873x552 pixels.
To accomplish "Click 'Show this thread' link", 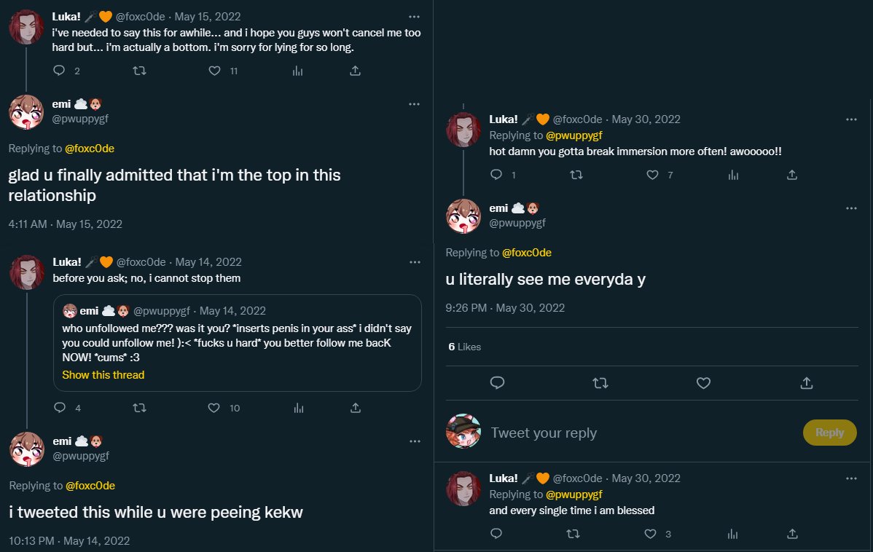I will click(x=103, y=375).
